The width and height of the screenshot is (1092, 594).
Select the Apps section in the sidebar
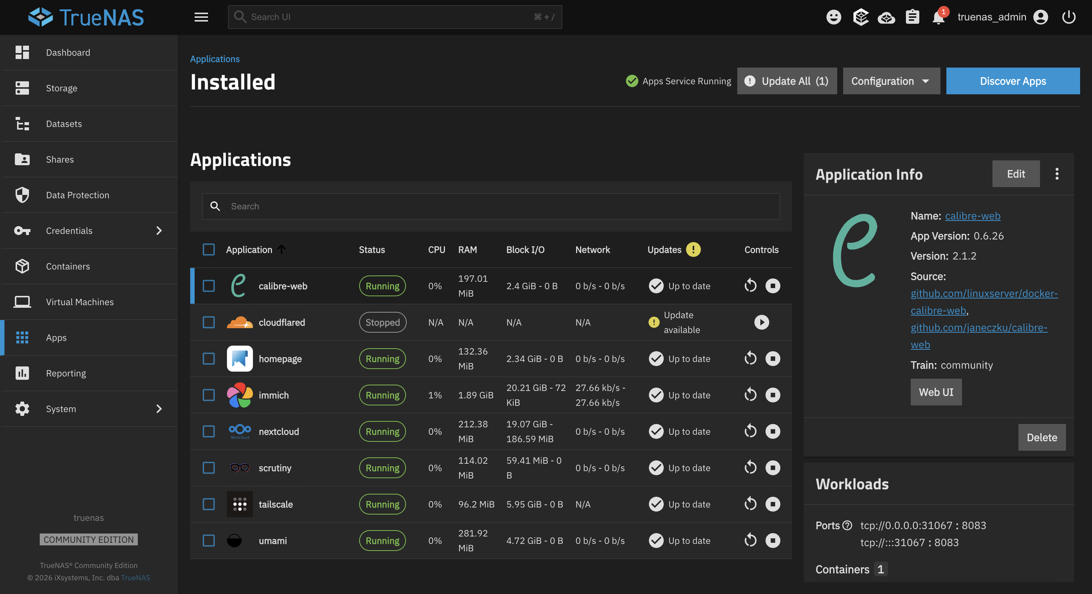(56, 337)
